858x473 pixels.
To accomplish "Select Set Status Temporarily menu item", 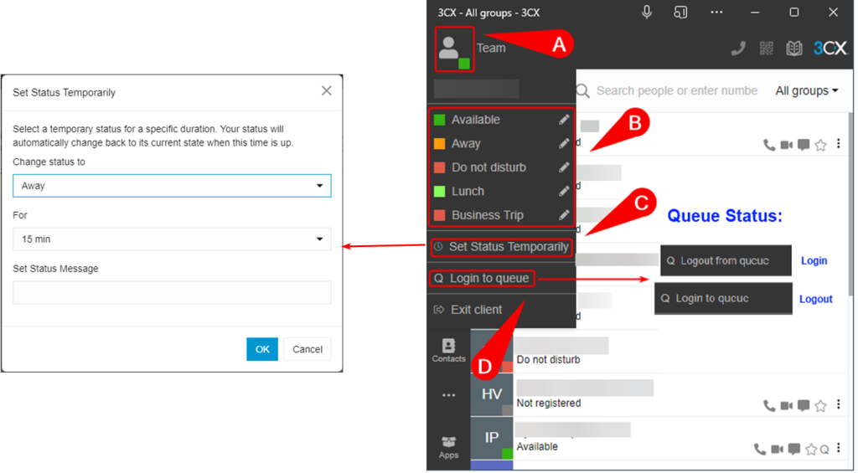I will pos(501,247).
